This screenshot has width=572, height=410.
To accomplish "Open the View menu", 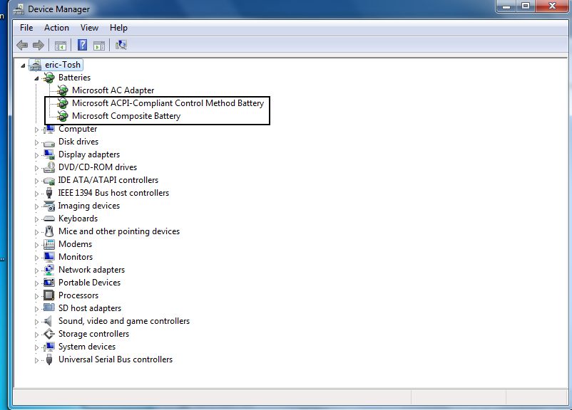I will tap(89, 28).
